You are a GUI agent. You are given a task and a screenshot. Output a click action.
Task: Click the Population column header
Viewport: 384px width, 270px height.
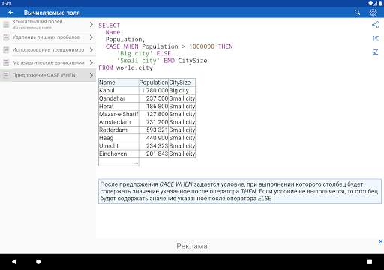tap(154, 82)
